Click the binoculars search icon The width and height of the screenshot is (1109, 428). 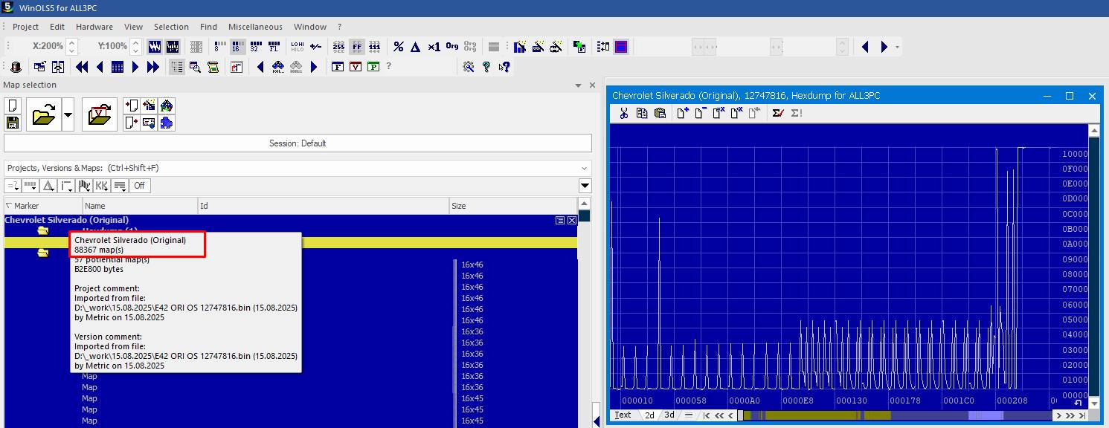pyautogui.click(x=278, y=67)
